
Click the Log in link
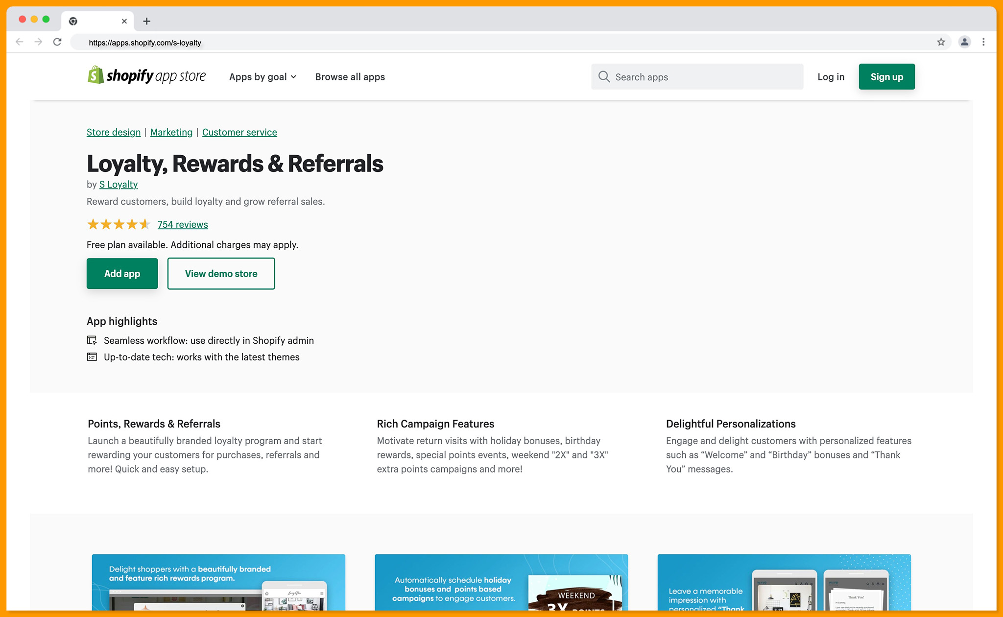831,77
